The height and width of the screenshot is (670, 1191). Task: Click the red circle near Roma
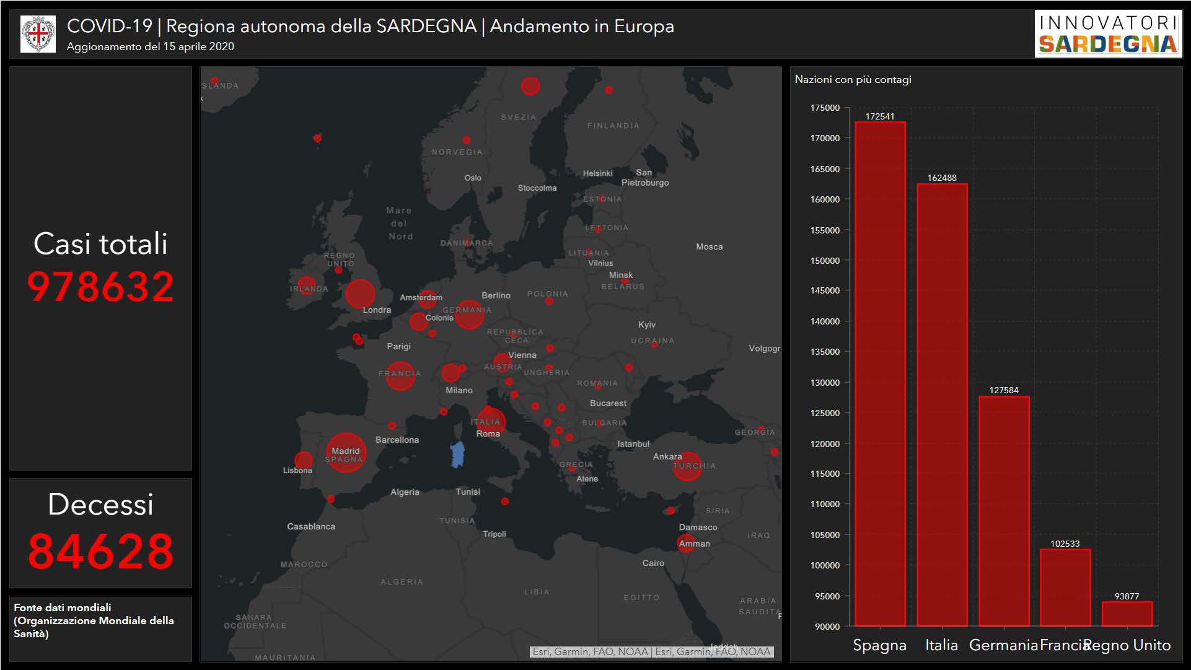[491, 421]
